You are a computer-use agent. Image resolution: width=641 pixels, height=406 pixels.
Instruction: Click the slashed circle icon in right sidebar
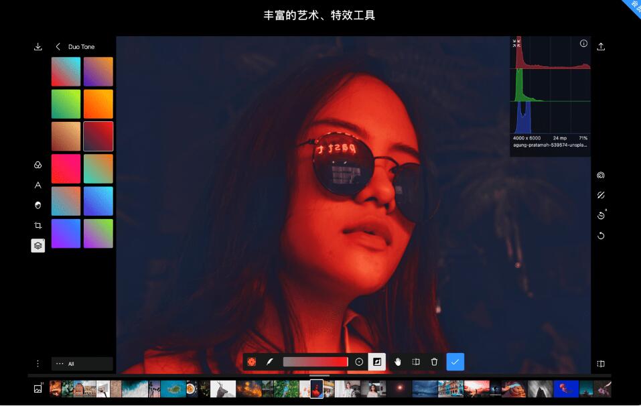[601, 195]
